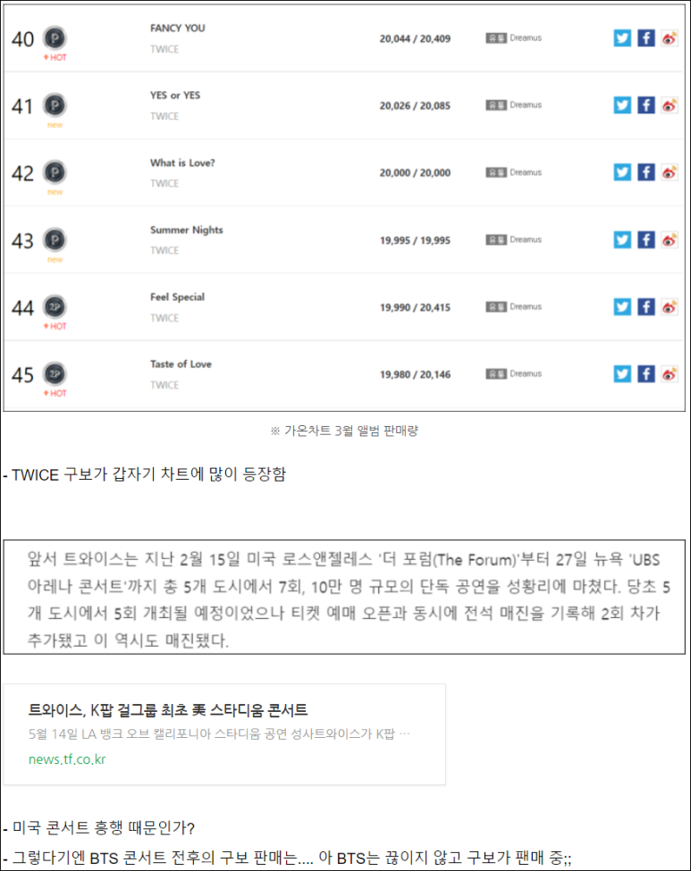Share Taste of Love on Weibo
Screen dimensions: 691x871
pyautogui.click(x=670, y=373)
